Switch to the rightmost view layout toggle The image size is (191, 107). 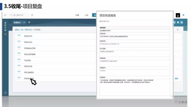click(182, 22)
